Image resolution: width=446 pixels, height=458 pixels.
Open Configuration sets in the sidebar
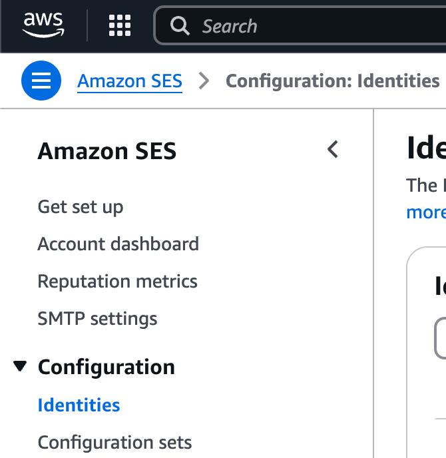tap(114, 443)
